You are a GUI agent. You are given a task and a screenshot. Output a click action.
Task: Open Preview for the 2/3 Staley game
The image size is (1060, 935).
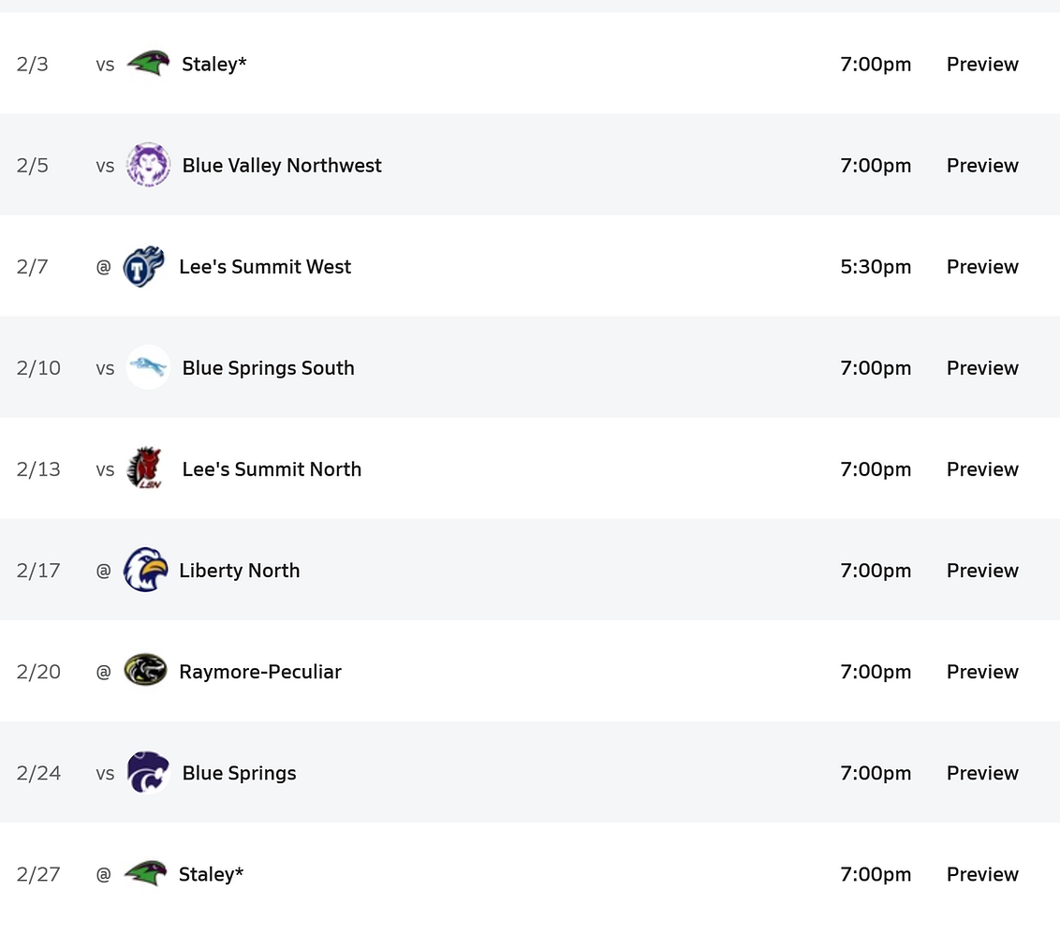pyautogui.click(x=982, y=65)
